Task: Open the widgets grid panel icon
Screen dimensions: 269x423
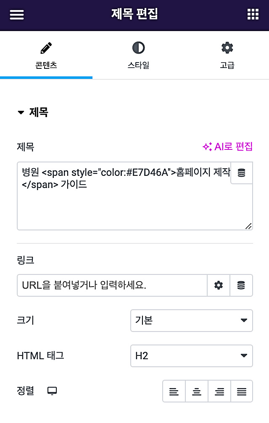Action: 253,14
